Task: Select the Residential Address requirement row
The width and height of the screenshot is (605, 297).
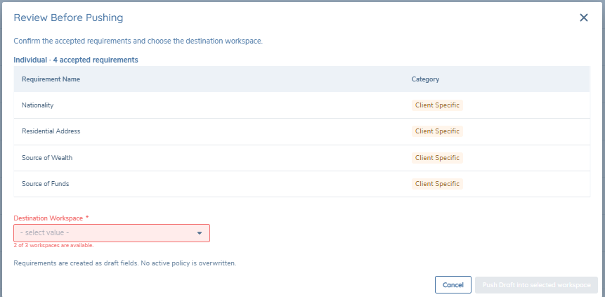Action: [x=301, y=131]
